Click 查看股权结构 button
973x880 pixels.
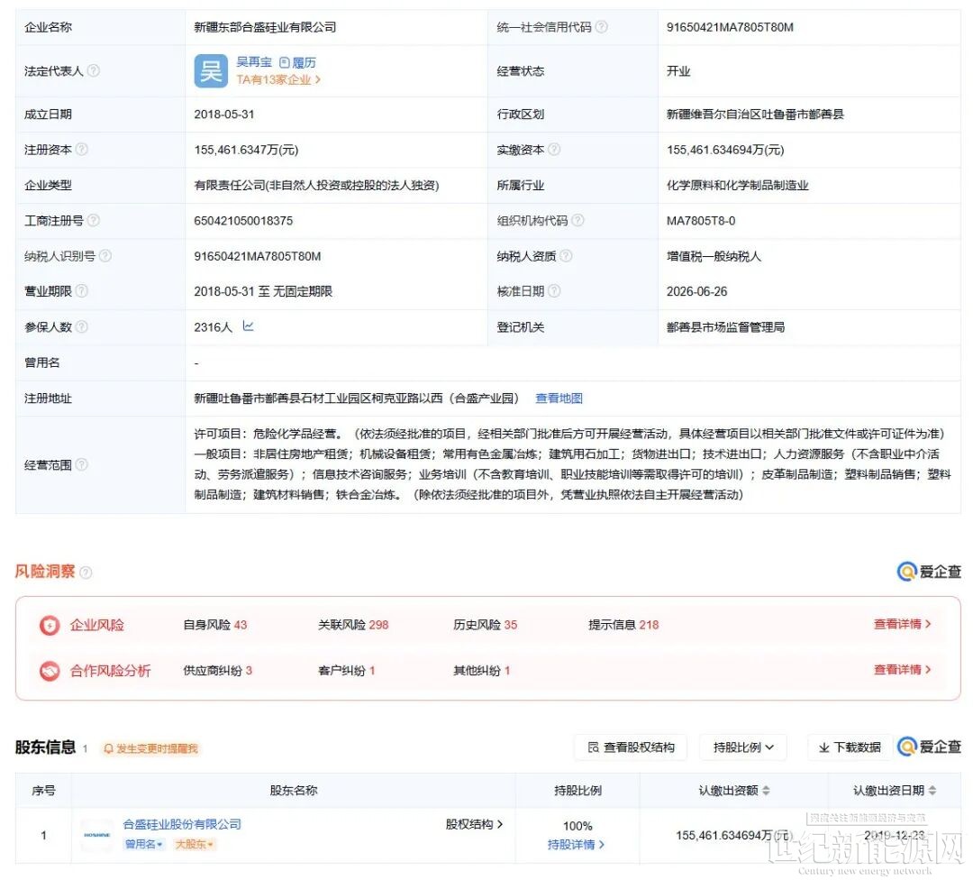pos(631,747)
